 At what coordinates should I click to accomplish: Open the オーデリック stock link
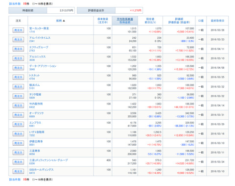click(x=36, y=113)
